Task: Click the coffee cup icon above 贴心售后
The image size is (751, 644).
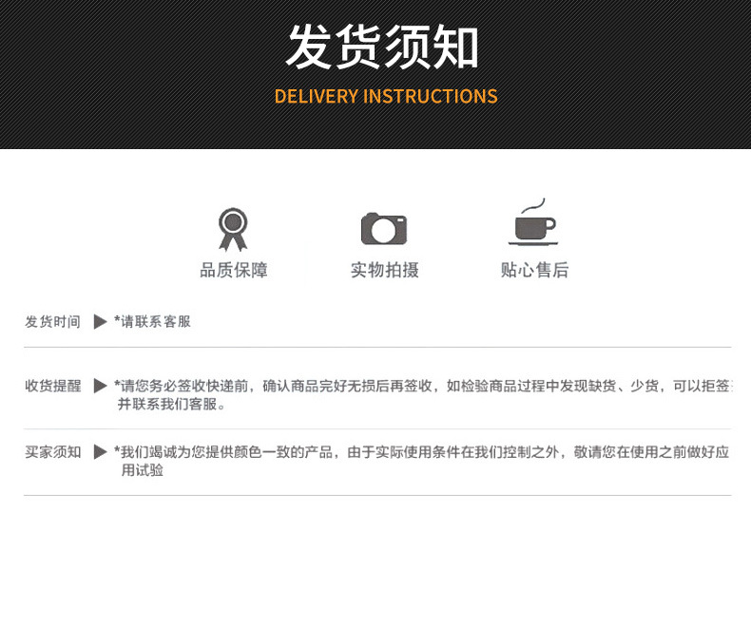Action: point(533,222)
